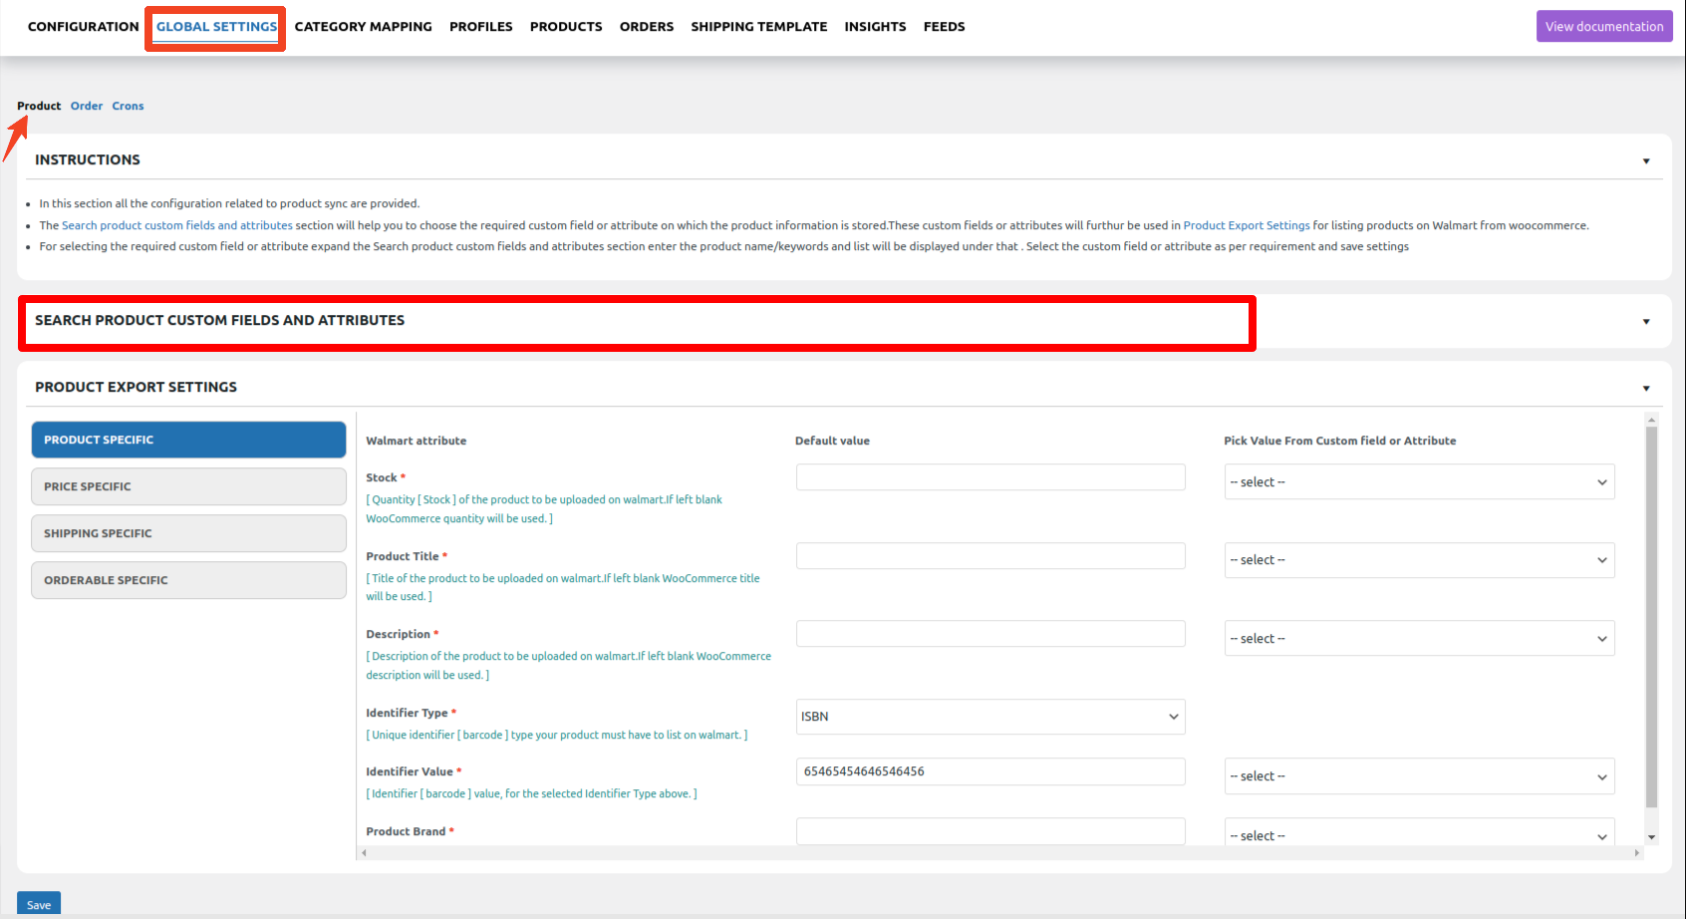
Task: Open the Crons settings tab
Action: [x=128, y=106]
